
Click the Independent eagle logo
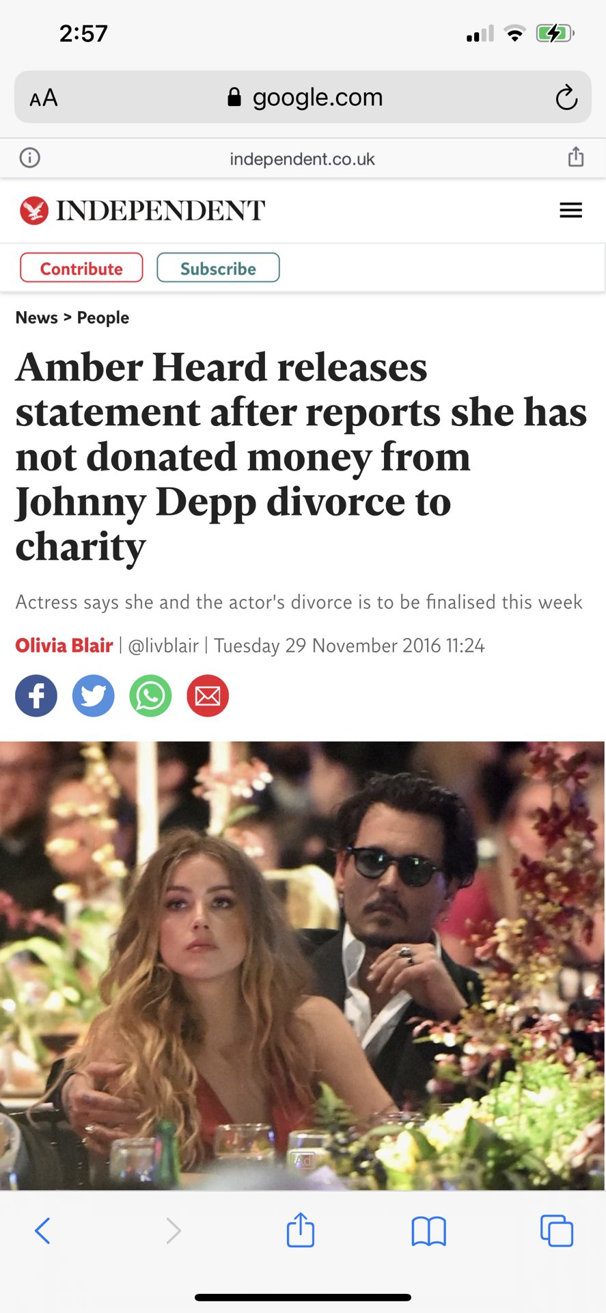pos(34,210)
